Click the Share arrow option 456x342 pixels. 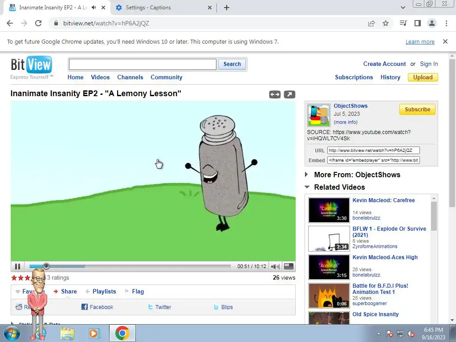(x=65, y=291)
